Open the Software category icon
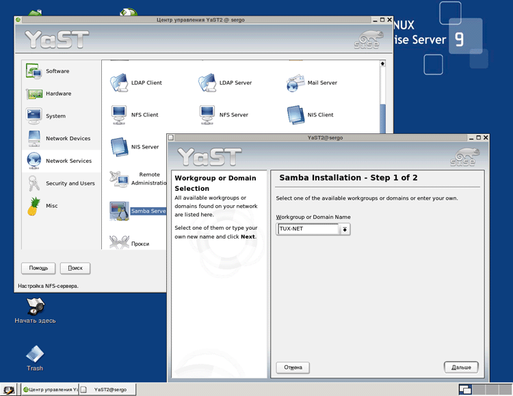The height and width of the screenshot is (396, 513). (x=34, y=71)
